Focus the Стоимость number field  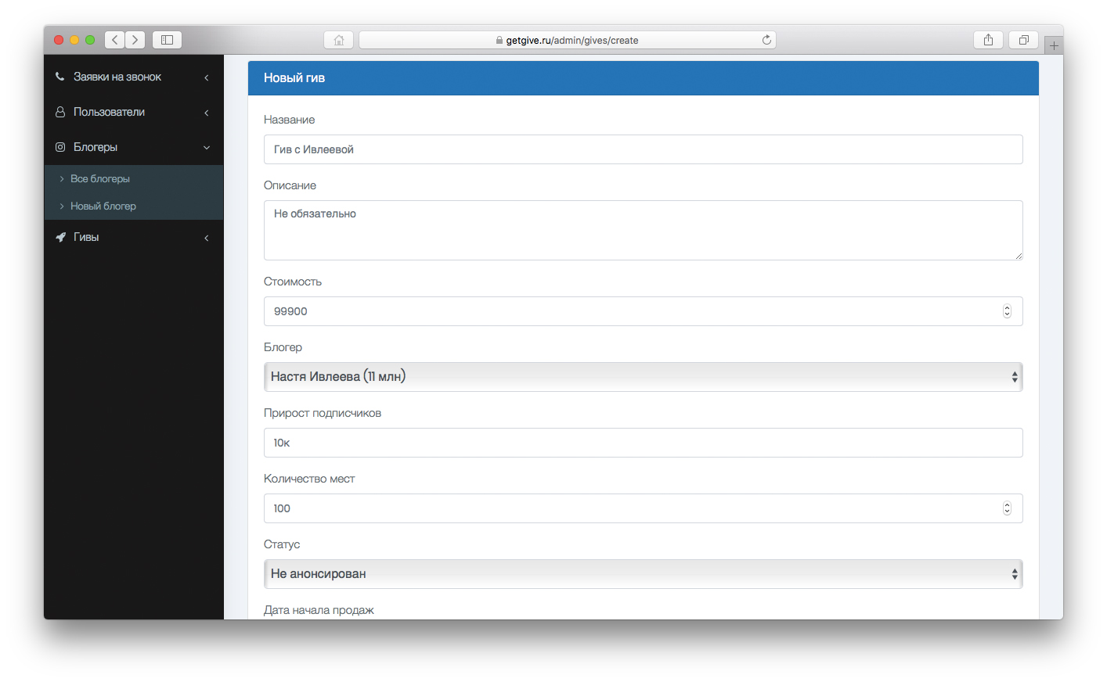(x=643, y=311)
